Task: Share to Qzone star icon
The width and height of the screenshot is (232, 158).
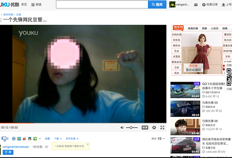Action: tap(19, 139)
